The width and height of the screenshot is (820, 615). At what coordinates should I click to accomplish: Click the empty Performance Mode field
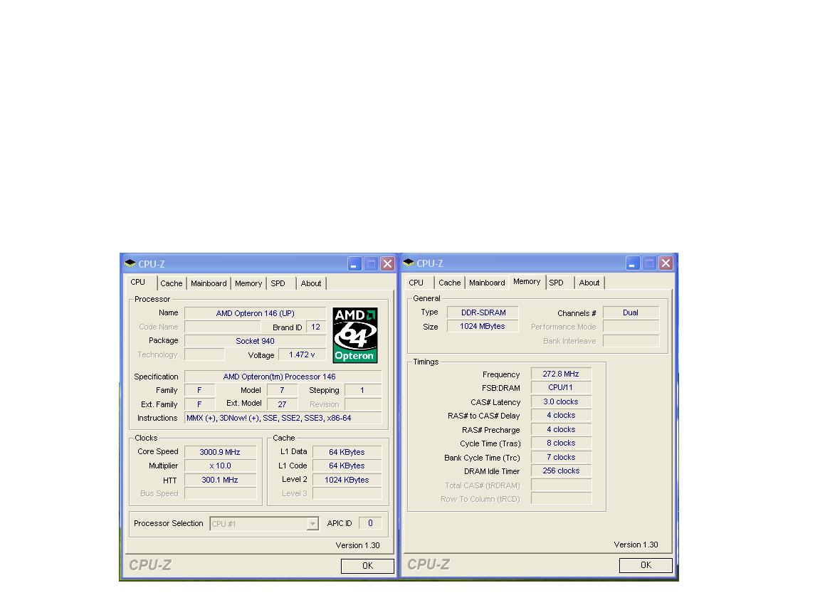pos(631,327)
